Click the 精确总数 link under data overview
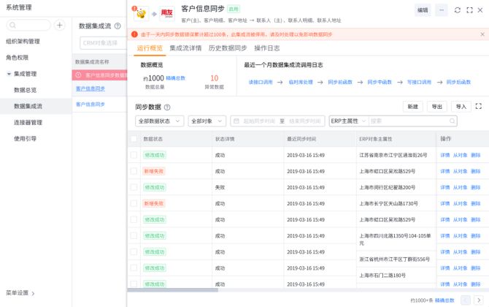Image resolution: width=489 pixels, height=307 pixels. coord(176,77)
